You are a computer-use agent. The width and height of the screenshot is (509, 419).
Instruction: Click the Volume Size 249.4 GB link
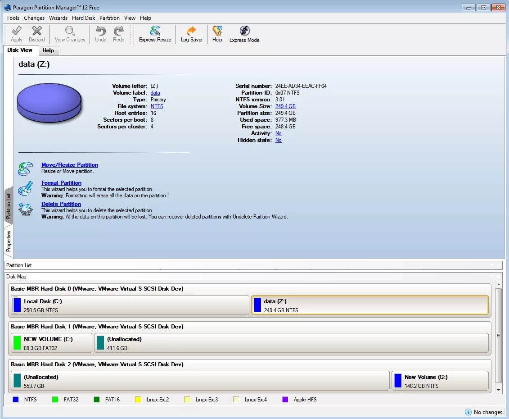285,106
